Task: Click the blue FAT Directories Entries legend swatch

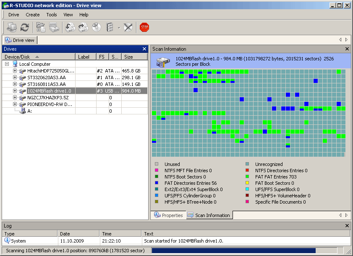Action: coord(157,183)
